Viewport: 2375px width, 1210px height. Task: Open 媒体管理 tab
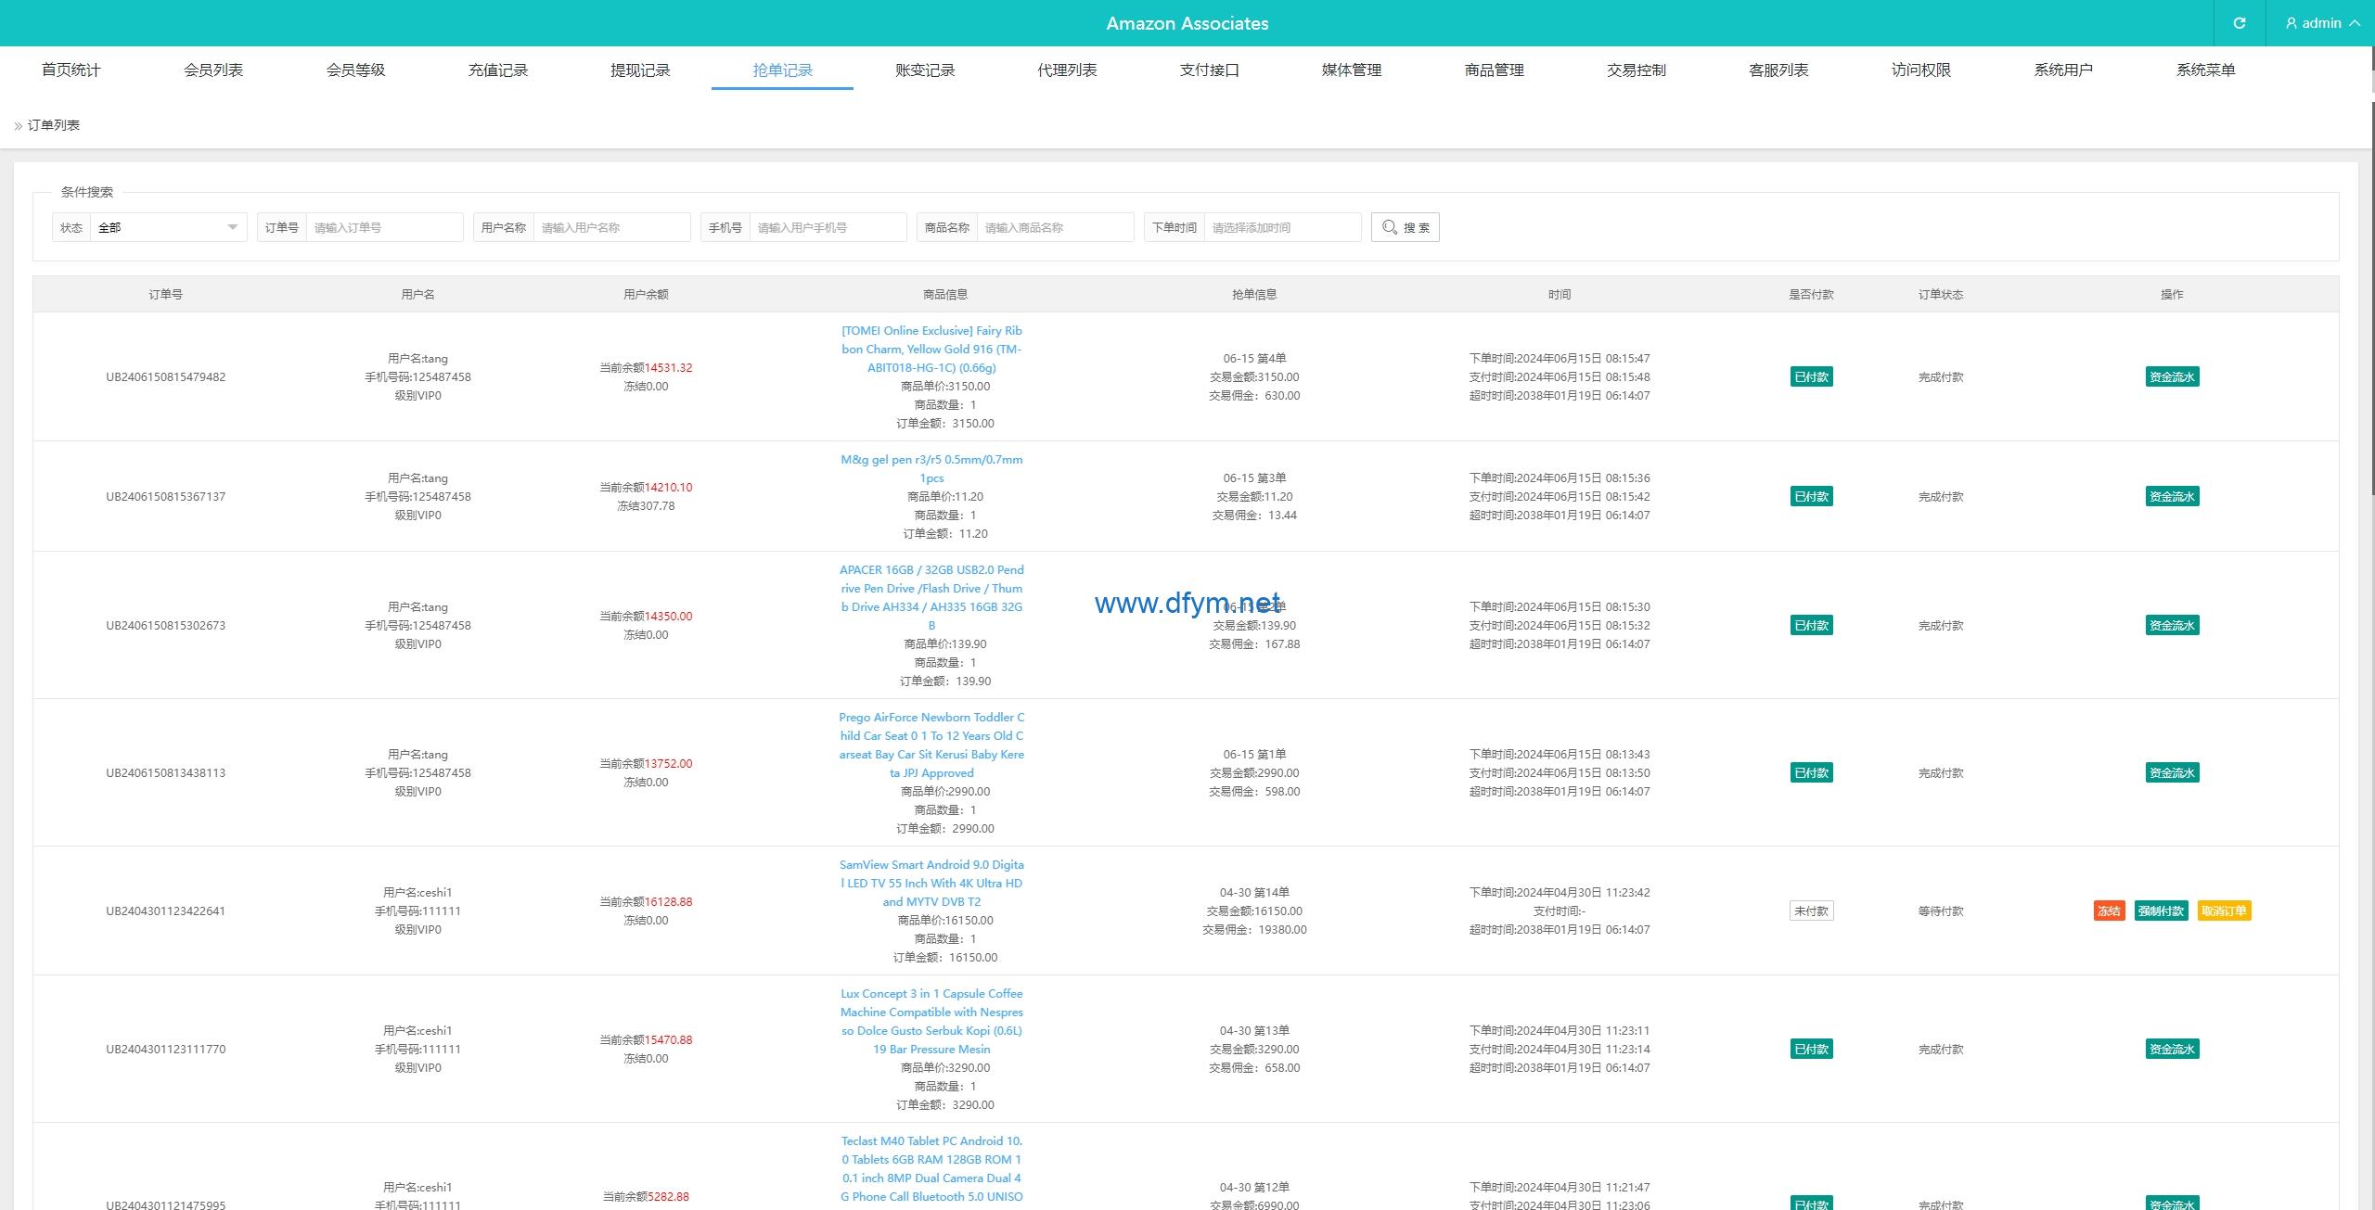coord(1352,70)
